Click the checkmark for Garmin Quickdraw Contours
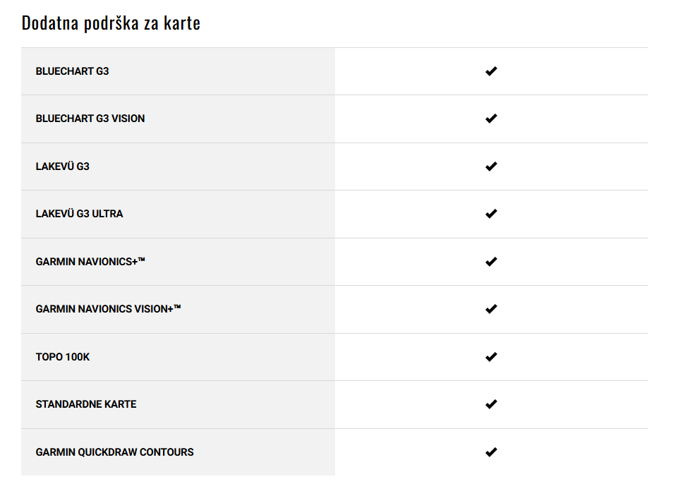This screenshot has width=685, height=491. (x=491, y=452)
